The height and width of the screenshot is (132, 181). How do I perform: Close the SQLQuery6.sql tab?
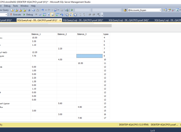click(60, 20)
